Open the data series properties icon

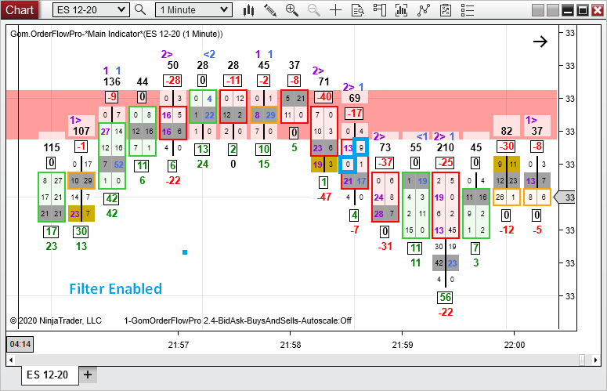(x=446, y=10)
